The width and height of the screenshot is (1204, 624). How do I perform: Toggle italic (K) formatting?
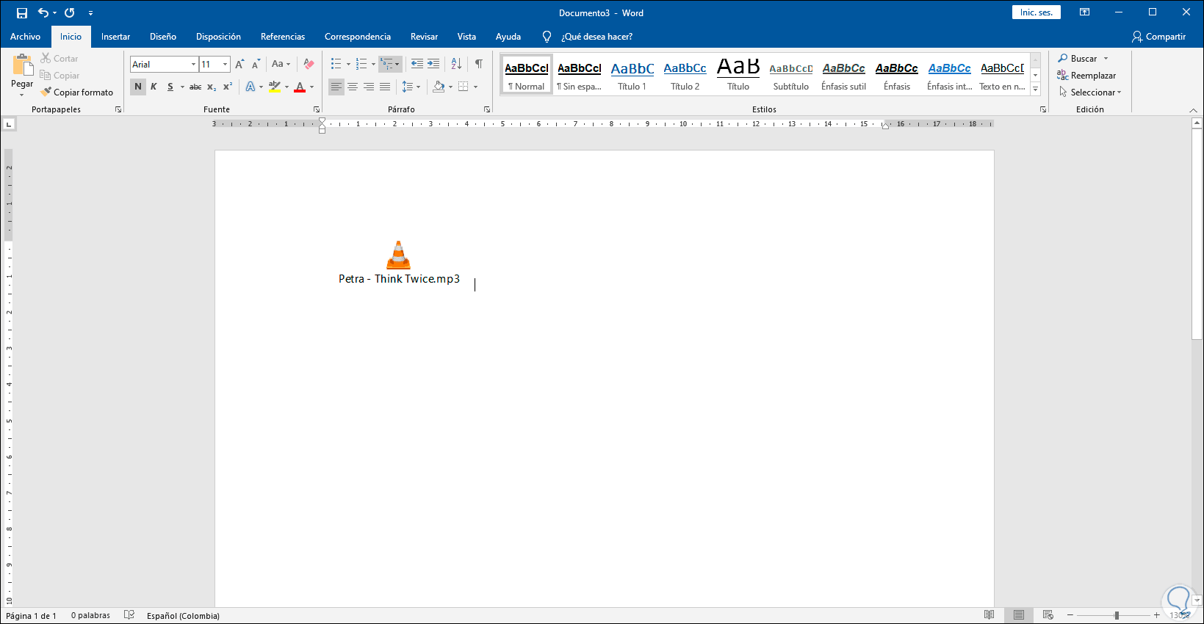click(x=154, y=87)
